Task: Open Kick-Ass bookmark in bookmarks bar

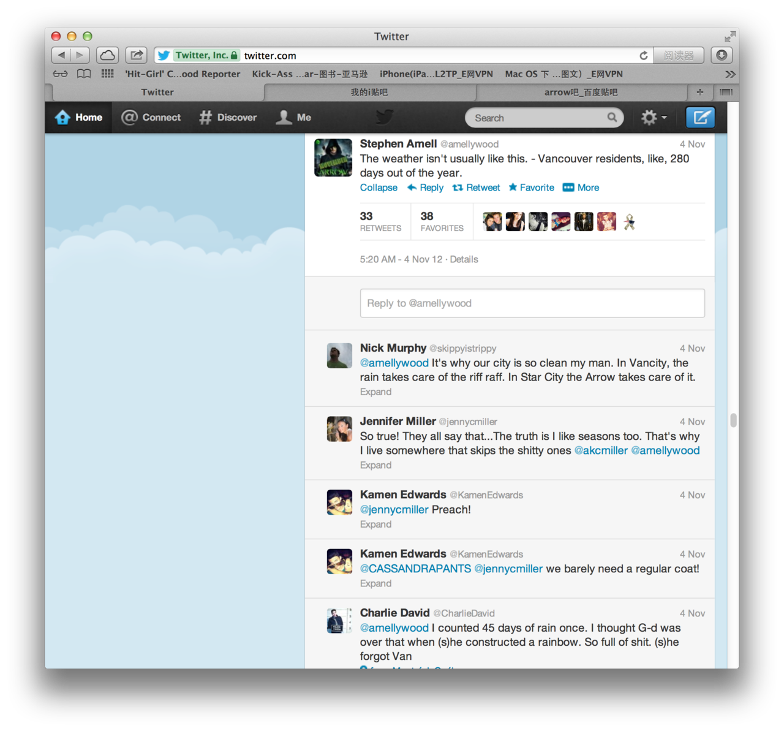Action: [310, 74]
